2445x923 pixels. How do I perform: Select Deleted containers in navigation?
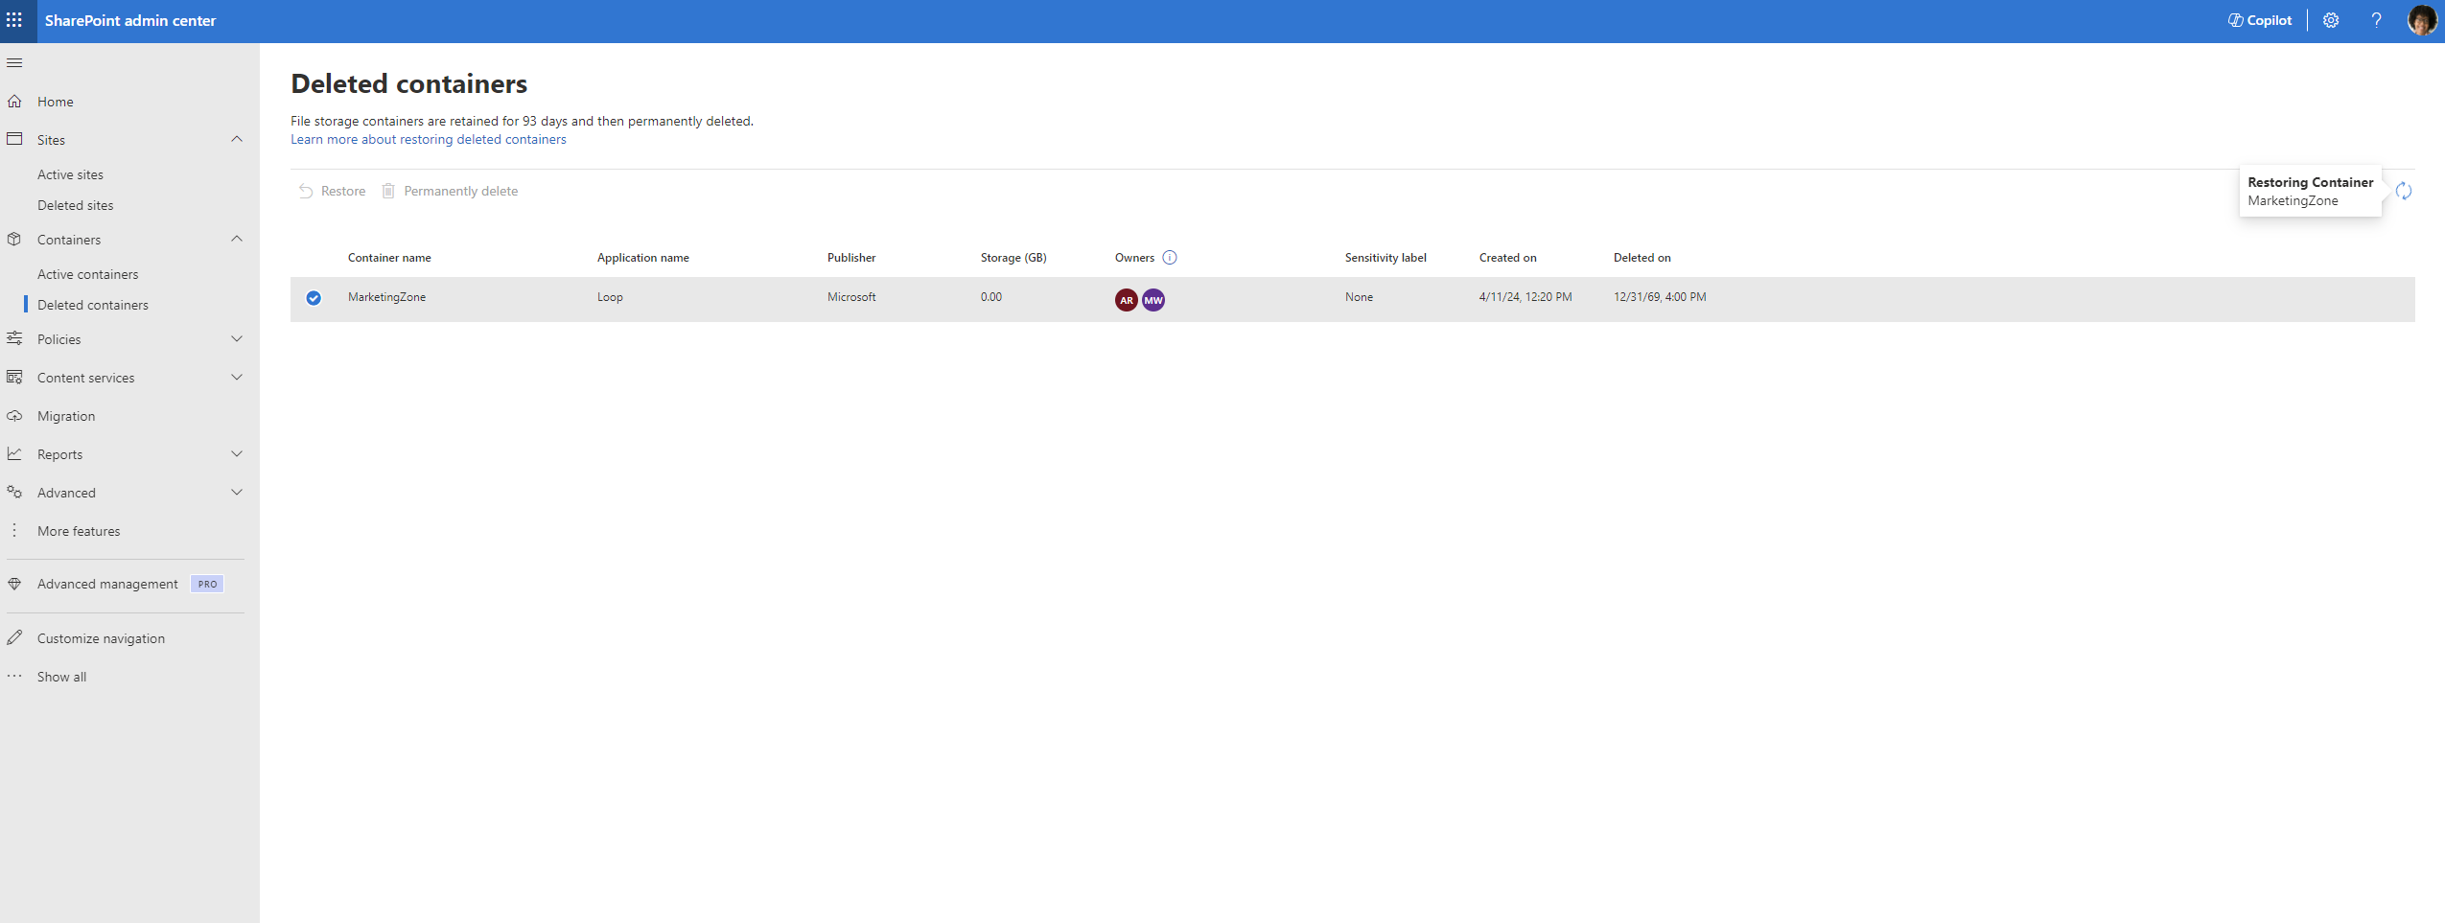[x=93, y=305]
